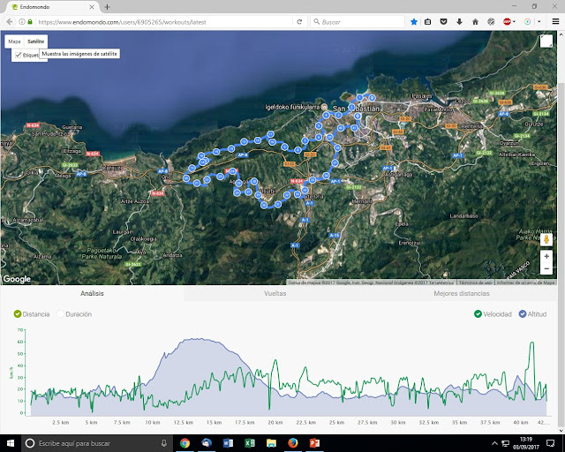This screenshot has width=565, height=452.
Task: Open Word from the taskbar
Action: pos(228,443)
